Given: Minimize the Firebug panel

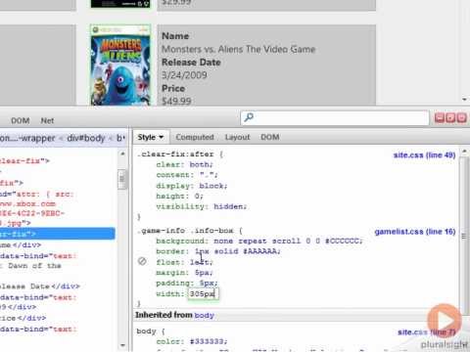Looking at the screenshot, I should 440,117.
